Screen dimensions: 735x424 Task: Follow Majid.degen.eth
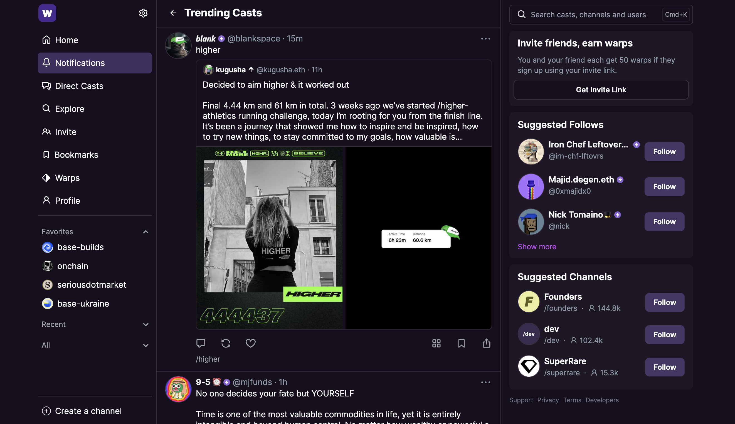pos(664,187)
